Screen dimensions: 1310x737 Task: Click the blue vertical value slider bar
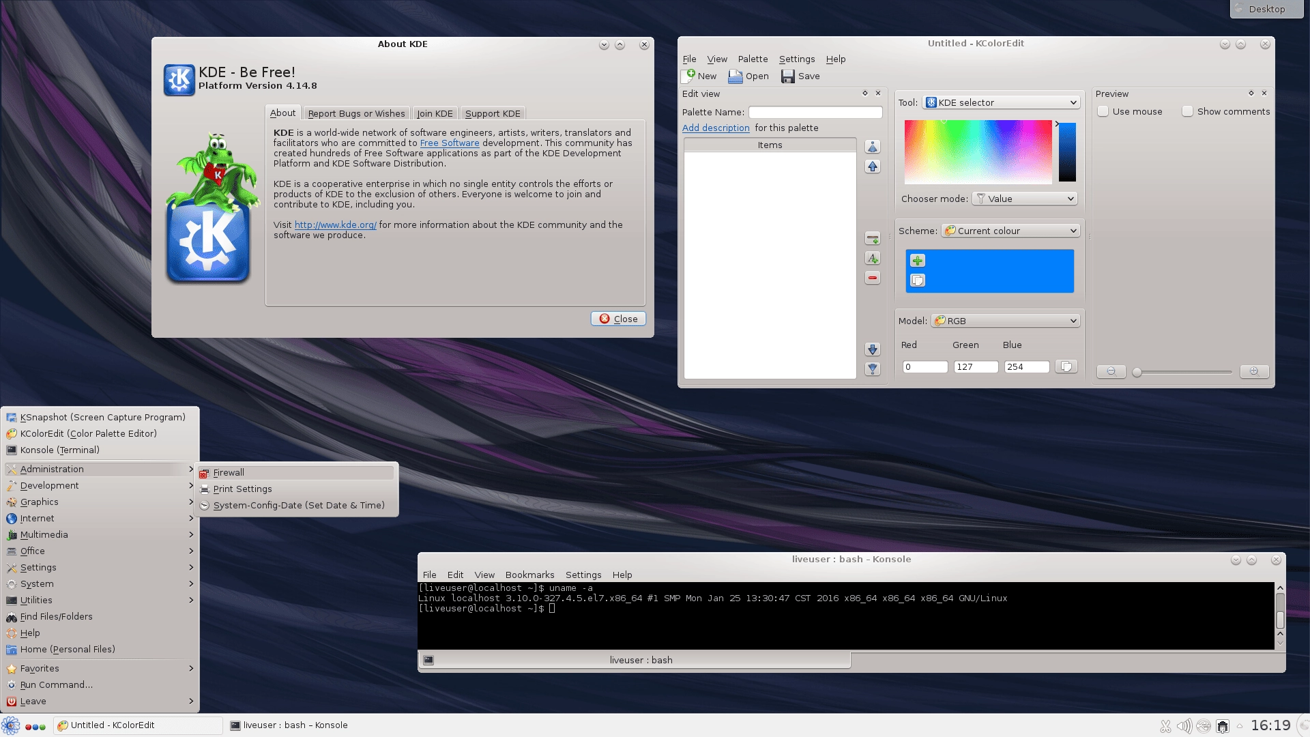pyautogui.click(x=1067, y=152)
